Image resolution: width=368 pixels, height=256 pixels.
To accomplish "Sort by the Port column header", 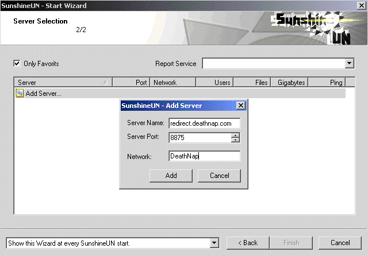I will tap(131, 83).
